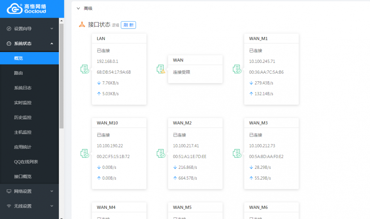Click the LAN interface connected icon
The image size is (370, 219).
point(85,69)
